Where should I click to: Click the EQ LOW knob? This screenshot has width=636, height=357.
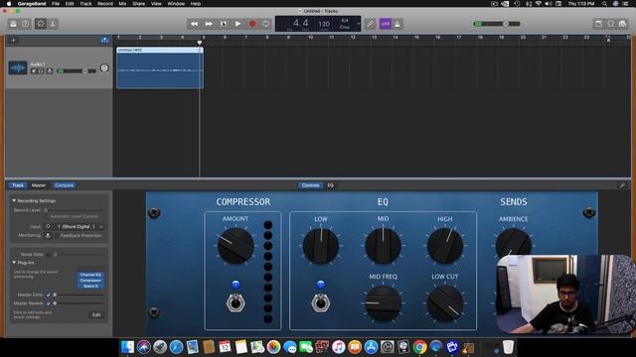pos(320,246)
